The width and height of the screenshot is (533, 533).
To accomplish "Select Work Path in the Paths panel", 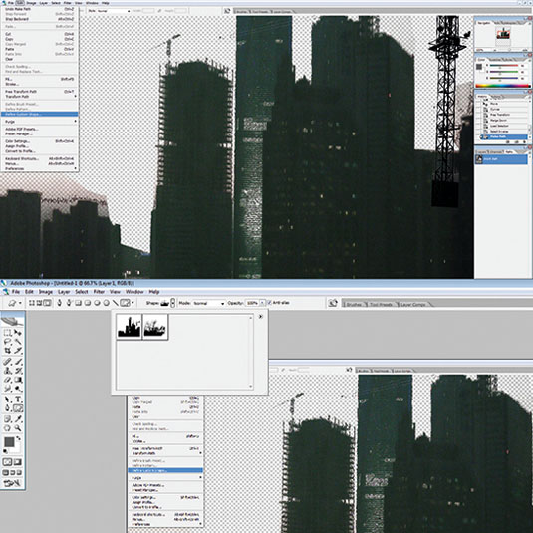I will pos(501,159).
